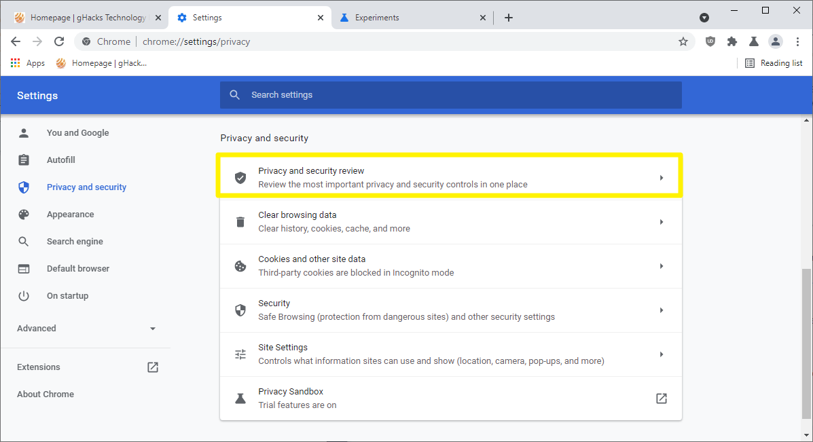Click the flask icon beside Privacy Sandbox
The image size is (813, 442).
[x=240, y=398]
